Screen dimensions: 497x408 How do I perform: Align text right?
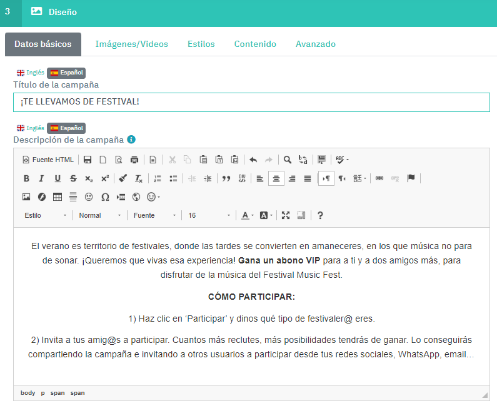[x=292, y=178]
